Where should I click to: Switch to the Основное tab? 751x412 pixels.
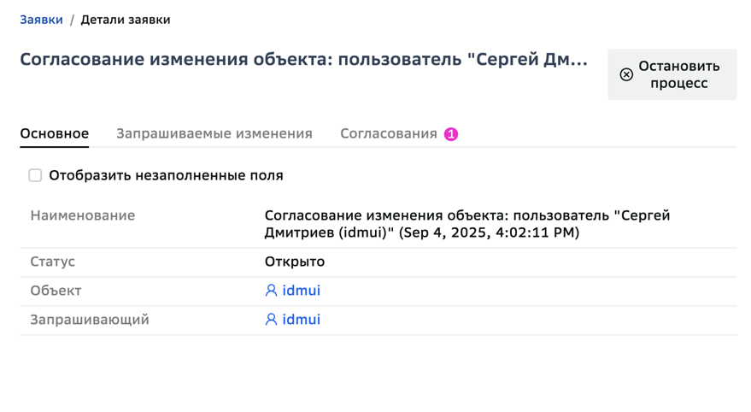pyautogui.click(x=54, y=133)
